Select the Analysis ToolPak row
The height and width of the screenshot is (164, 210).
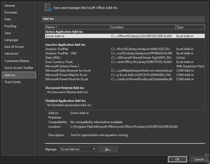click(125, 49)
